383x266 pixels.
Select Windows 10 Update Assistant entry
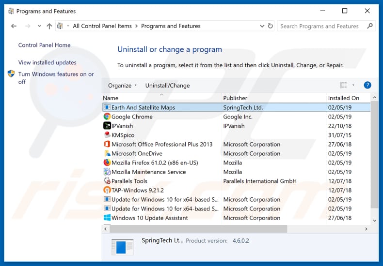click(149, 218)
